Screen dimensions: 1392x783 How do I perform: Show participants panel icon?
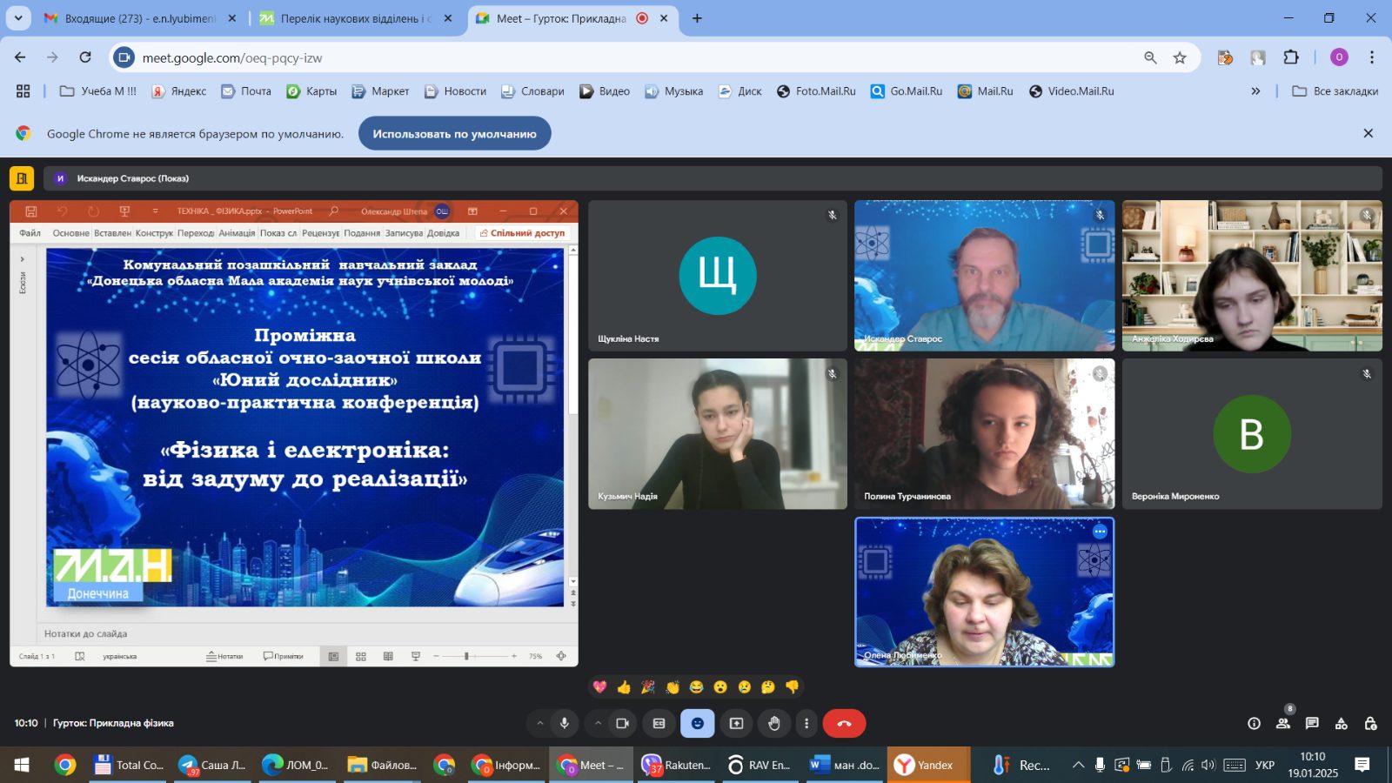point(1283,723)
